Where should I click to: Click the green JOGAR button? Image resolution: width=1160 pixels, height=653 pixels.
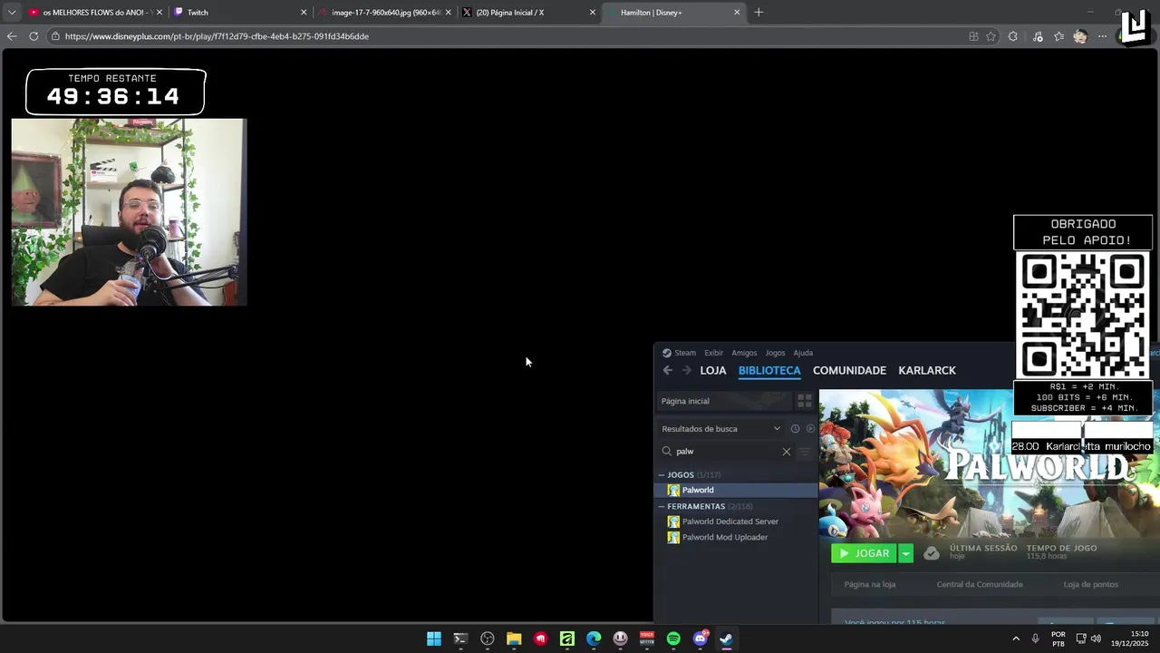[864, 553]
